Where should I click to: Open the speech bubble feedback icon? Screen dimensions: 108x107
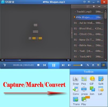click(x=84, y=2)
